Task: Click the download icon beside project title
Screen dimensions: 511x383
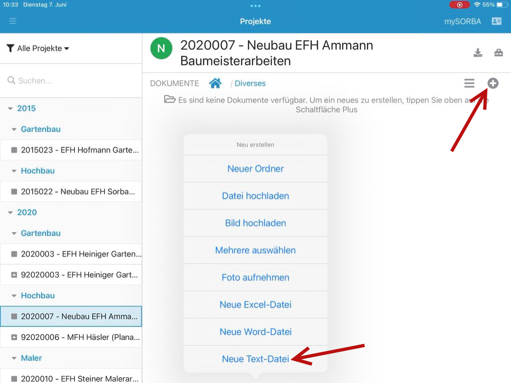Action: pyautogui.click(x=478, y=53)
